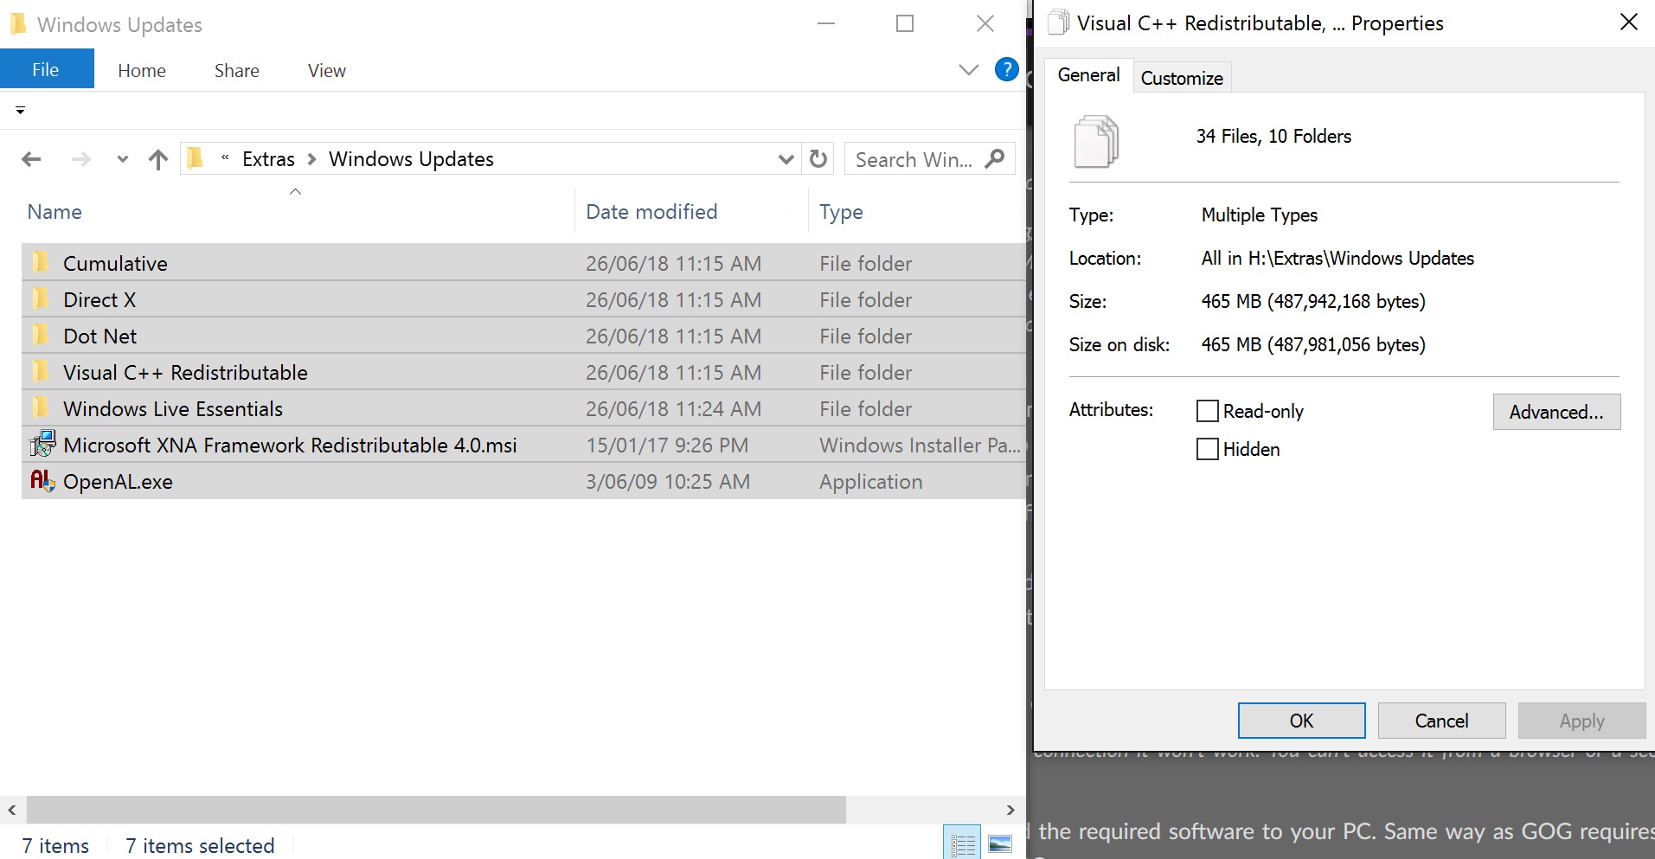This screenshot has height=859, width=1655.
Task: Click the scroll left arrow
Action: tap(12, 810)
